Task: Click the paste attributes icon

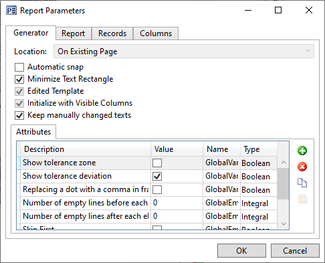Action: click(x=302, y=199)
